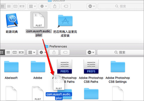
Task: Click search field in upper Finder window
Action: (x=121, y=6)
